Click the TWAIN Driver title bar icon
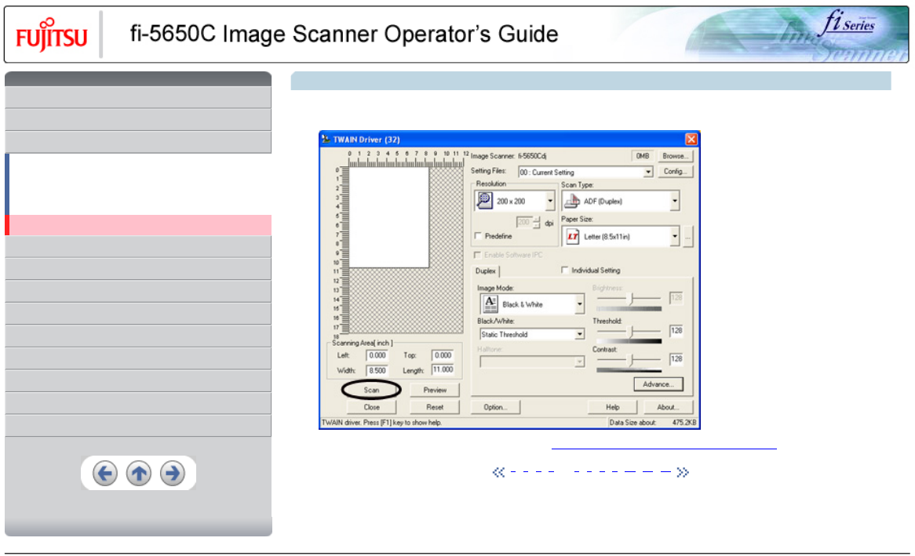Image resolution: width=915 pixels, height=556 pixels. pos(326,140)
